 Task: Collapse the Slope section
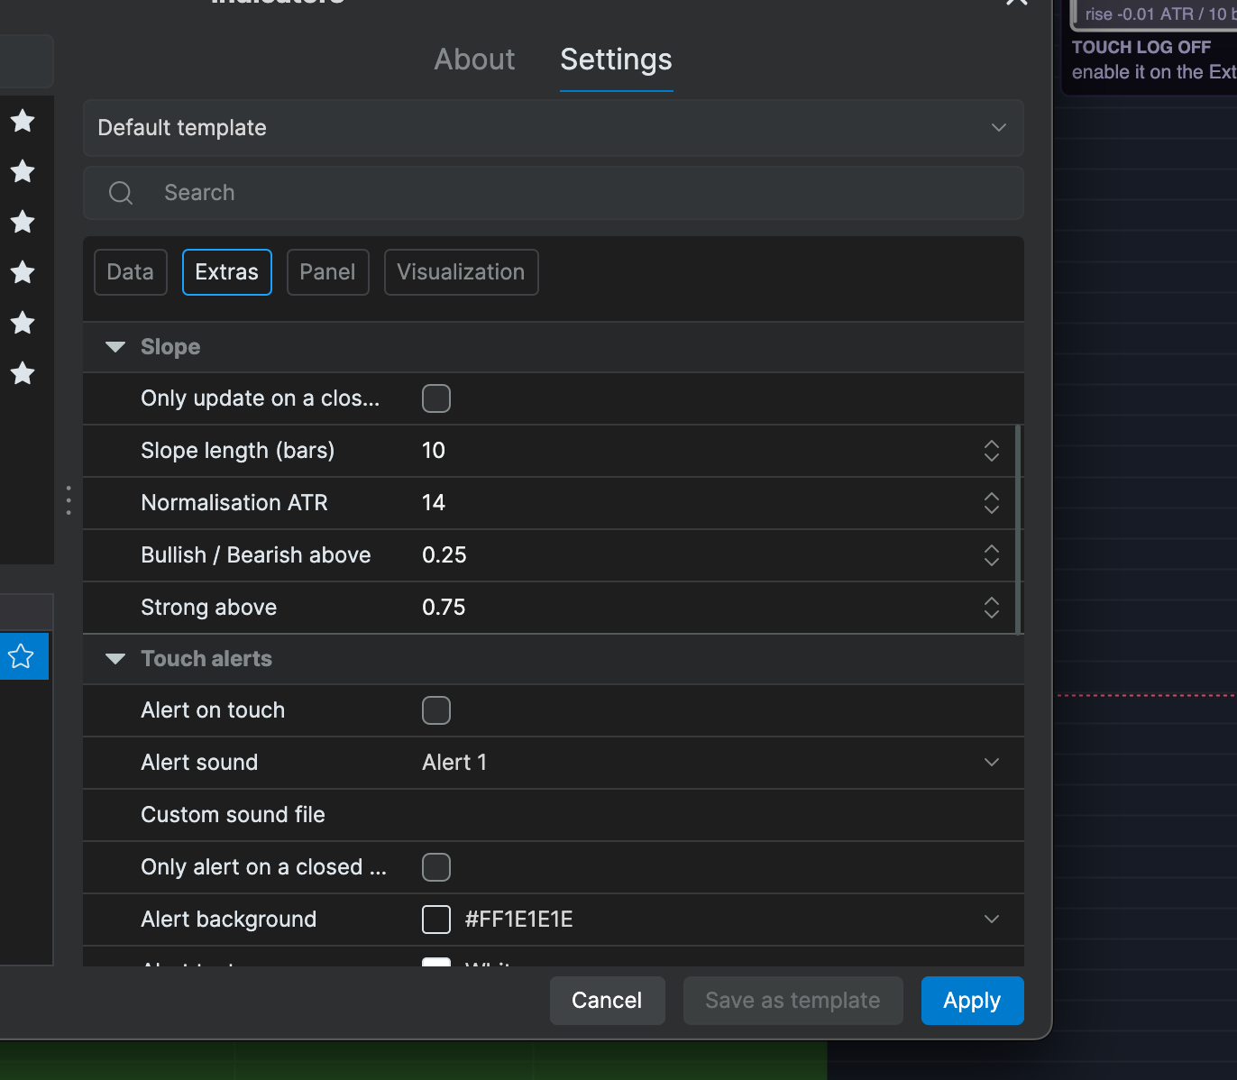115,347
